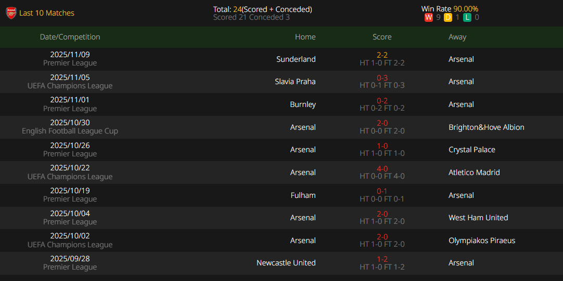Click the Brighton&Hove Albion team name
The width and height of the screenshot is (563, 281).
pyautogui.click(x=486, y=127)
